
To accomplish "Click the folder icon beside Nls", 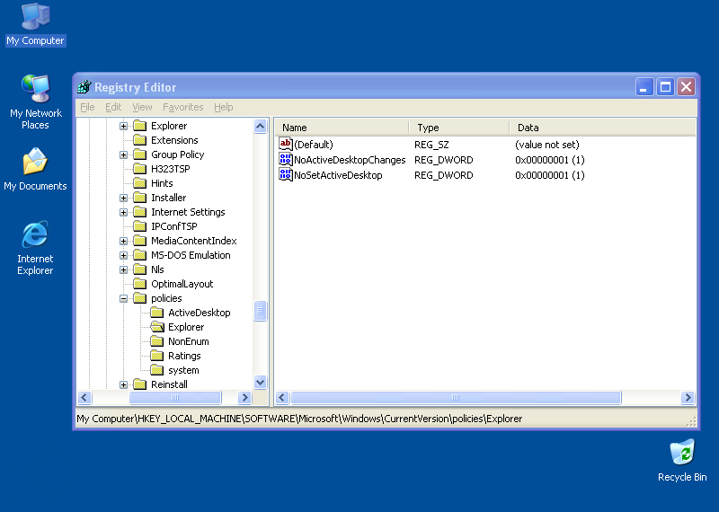I will click(140, 269).
